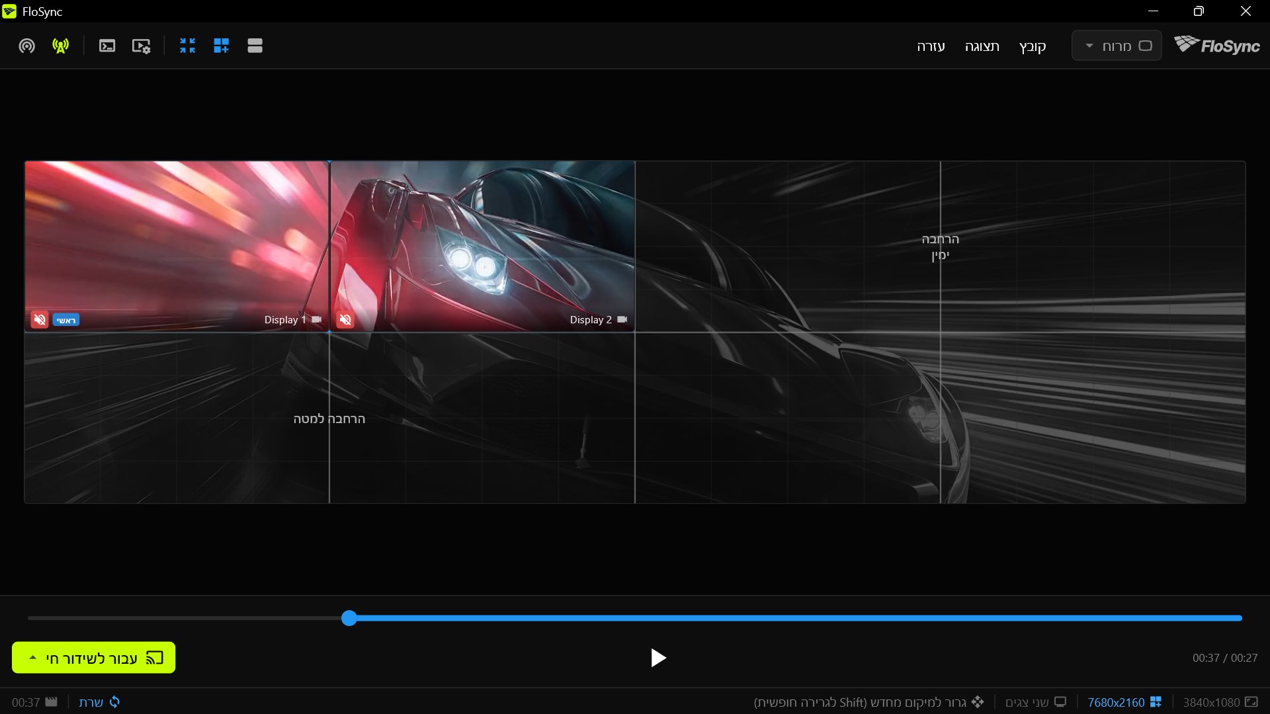
Task: Toggle the green antenna transmit icon
Action: [60, 46]
